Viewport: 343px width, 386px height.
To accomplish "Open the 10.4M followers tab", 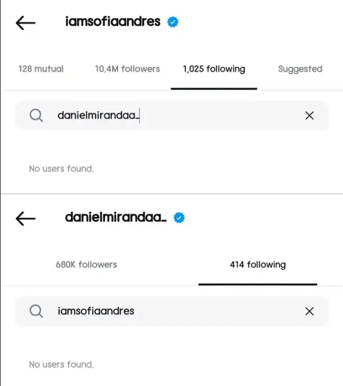I will [x=127, y=69].
